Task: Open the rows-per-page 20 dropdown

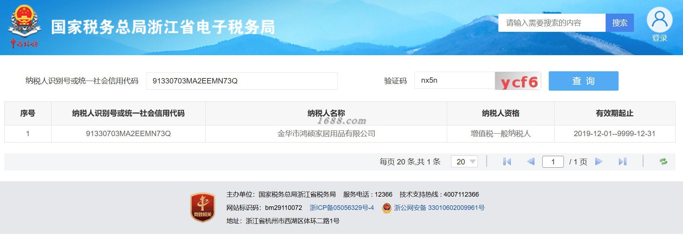Action: pos(464,162)
